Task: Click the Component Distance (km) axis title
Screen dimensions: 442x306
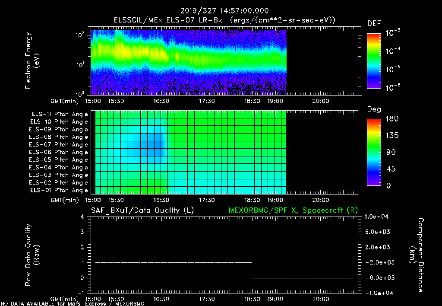Action: click(x=417, y=255)
